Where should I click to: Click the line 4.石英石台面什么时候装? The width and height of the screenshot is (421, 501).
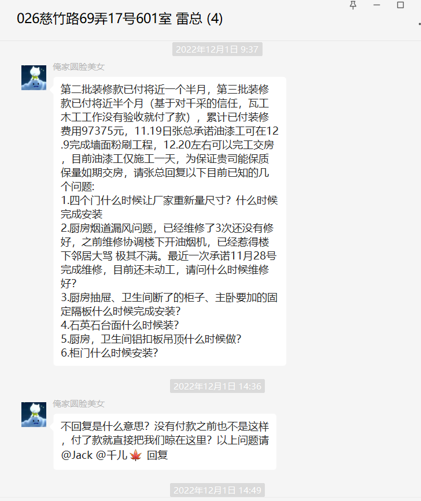120,325
